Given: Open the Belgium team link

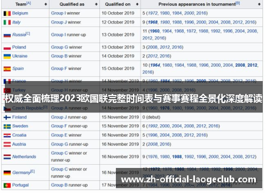Looking at the screenshot, I should [x=20, y=13].
